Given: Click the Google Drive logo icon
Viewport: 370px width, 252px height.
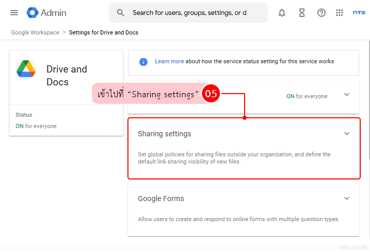Looking at the screenshot, I should click(x=26, y=69).
